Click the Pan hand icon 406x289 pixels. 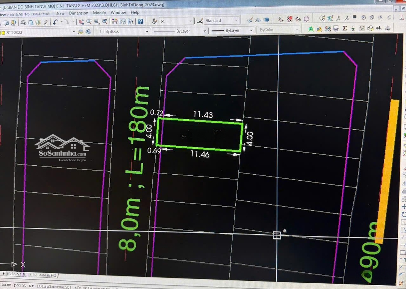[x=80, y=22]
